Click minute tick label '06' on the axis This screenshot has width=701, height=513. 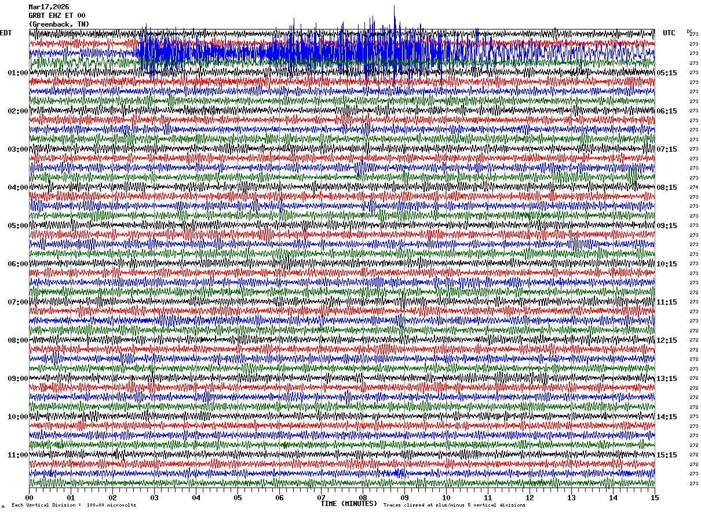tap(280, 497)
